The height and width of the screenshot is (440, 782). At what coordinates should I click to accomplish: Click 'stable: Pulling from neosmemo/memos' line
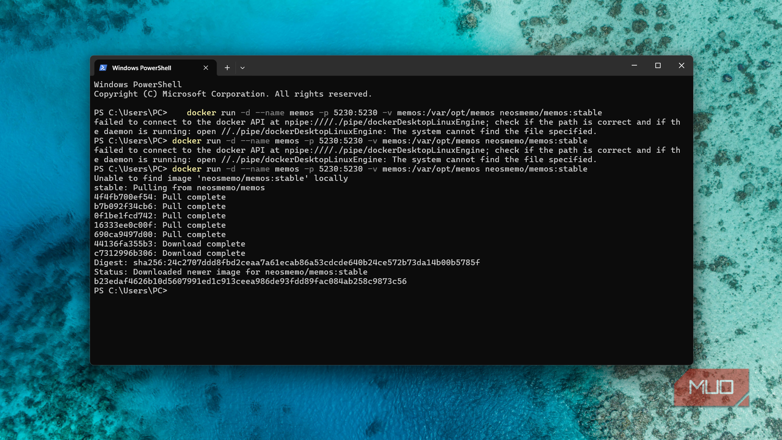tap(179, 188)
